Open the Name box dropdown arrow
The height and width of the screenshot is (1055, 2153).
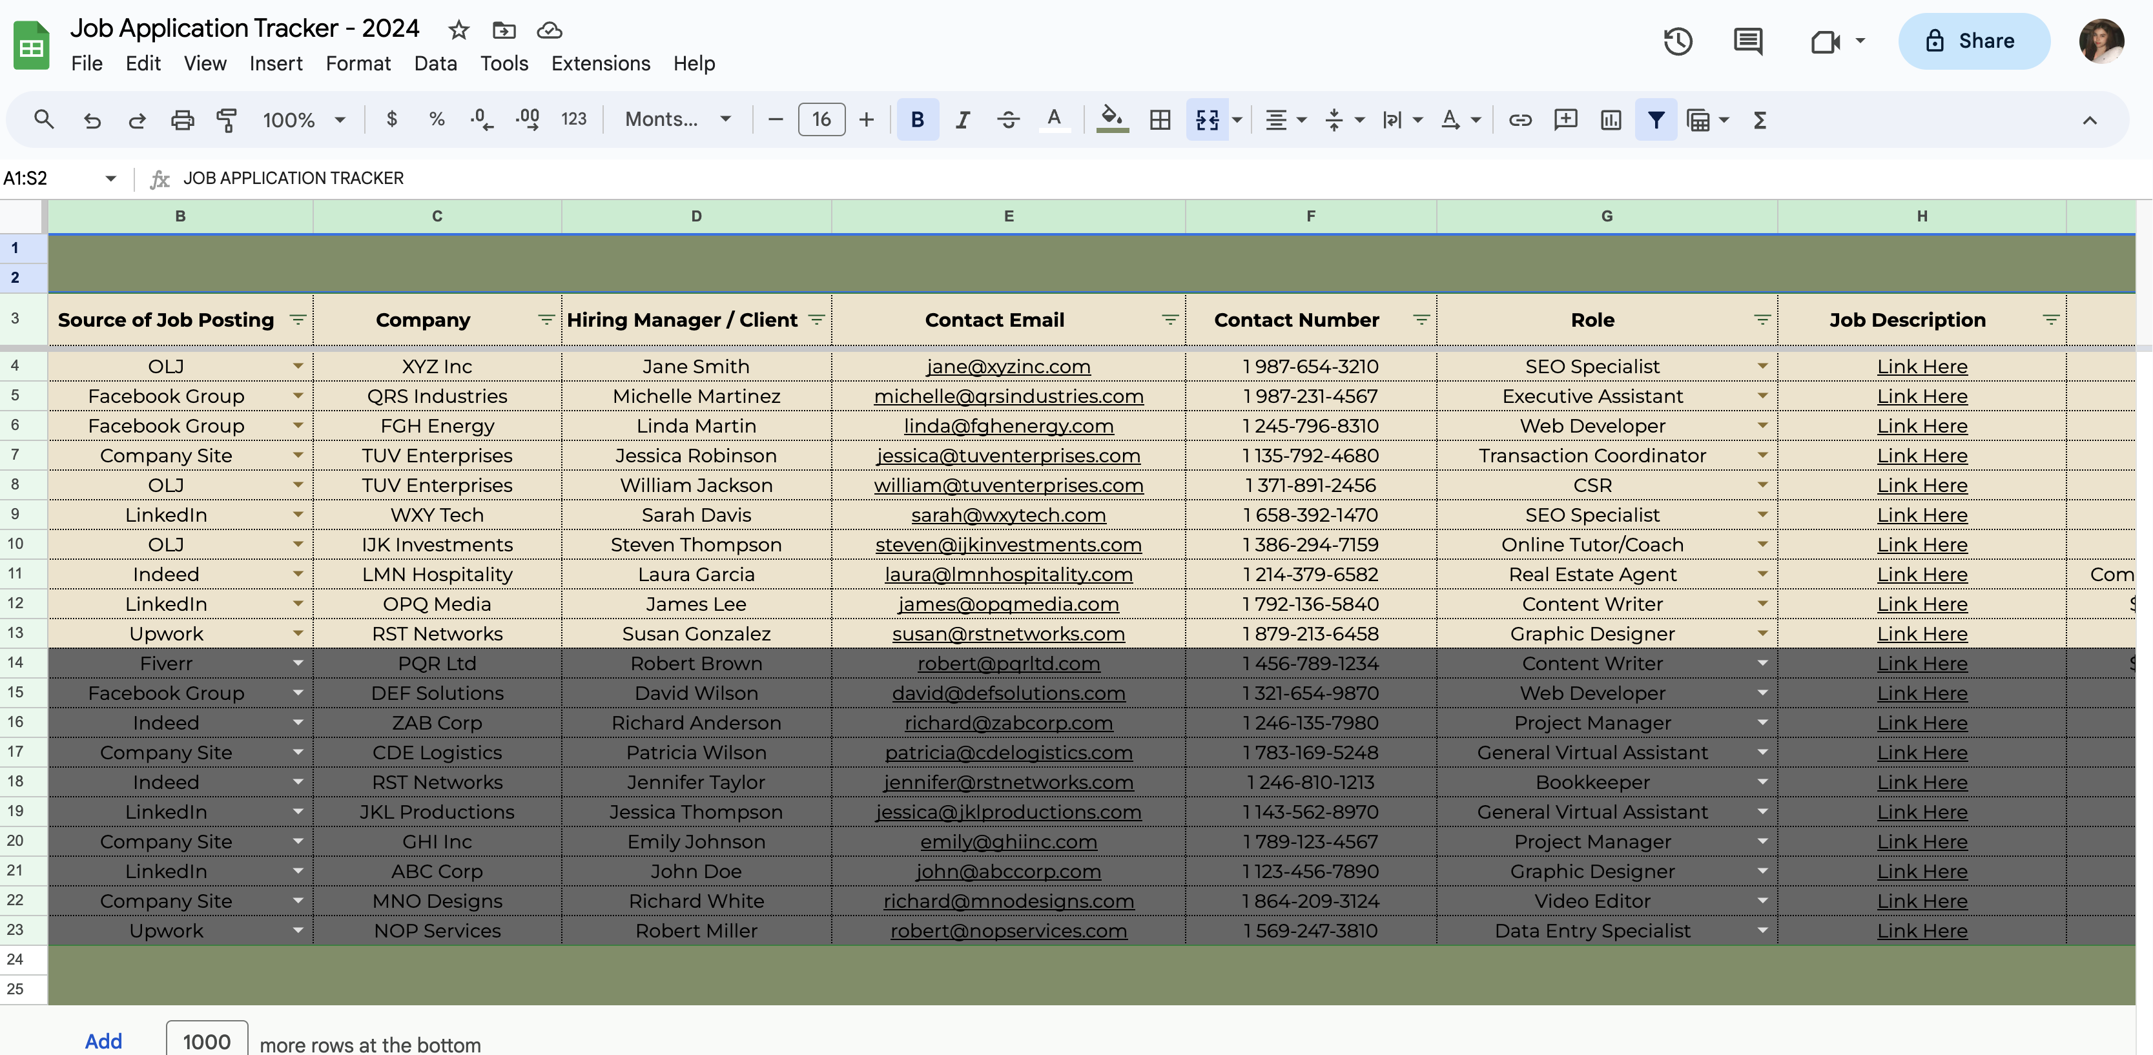coord(110,178)
